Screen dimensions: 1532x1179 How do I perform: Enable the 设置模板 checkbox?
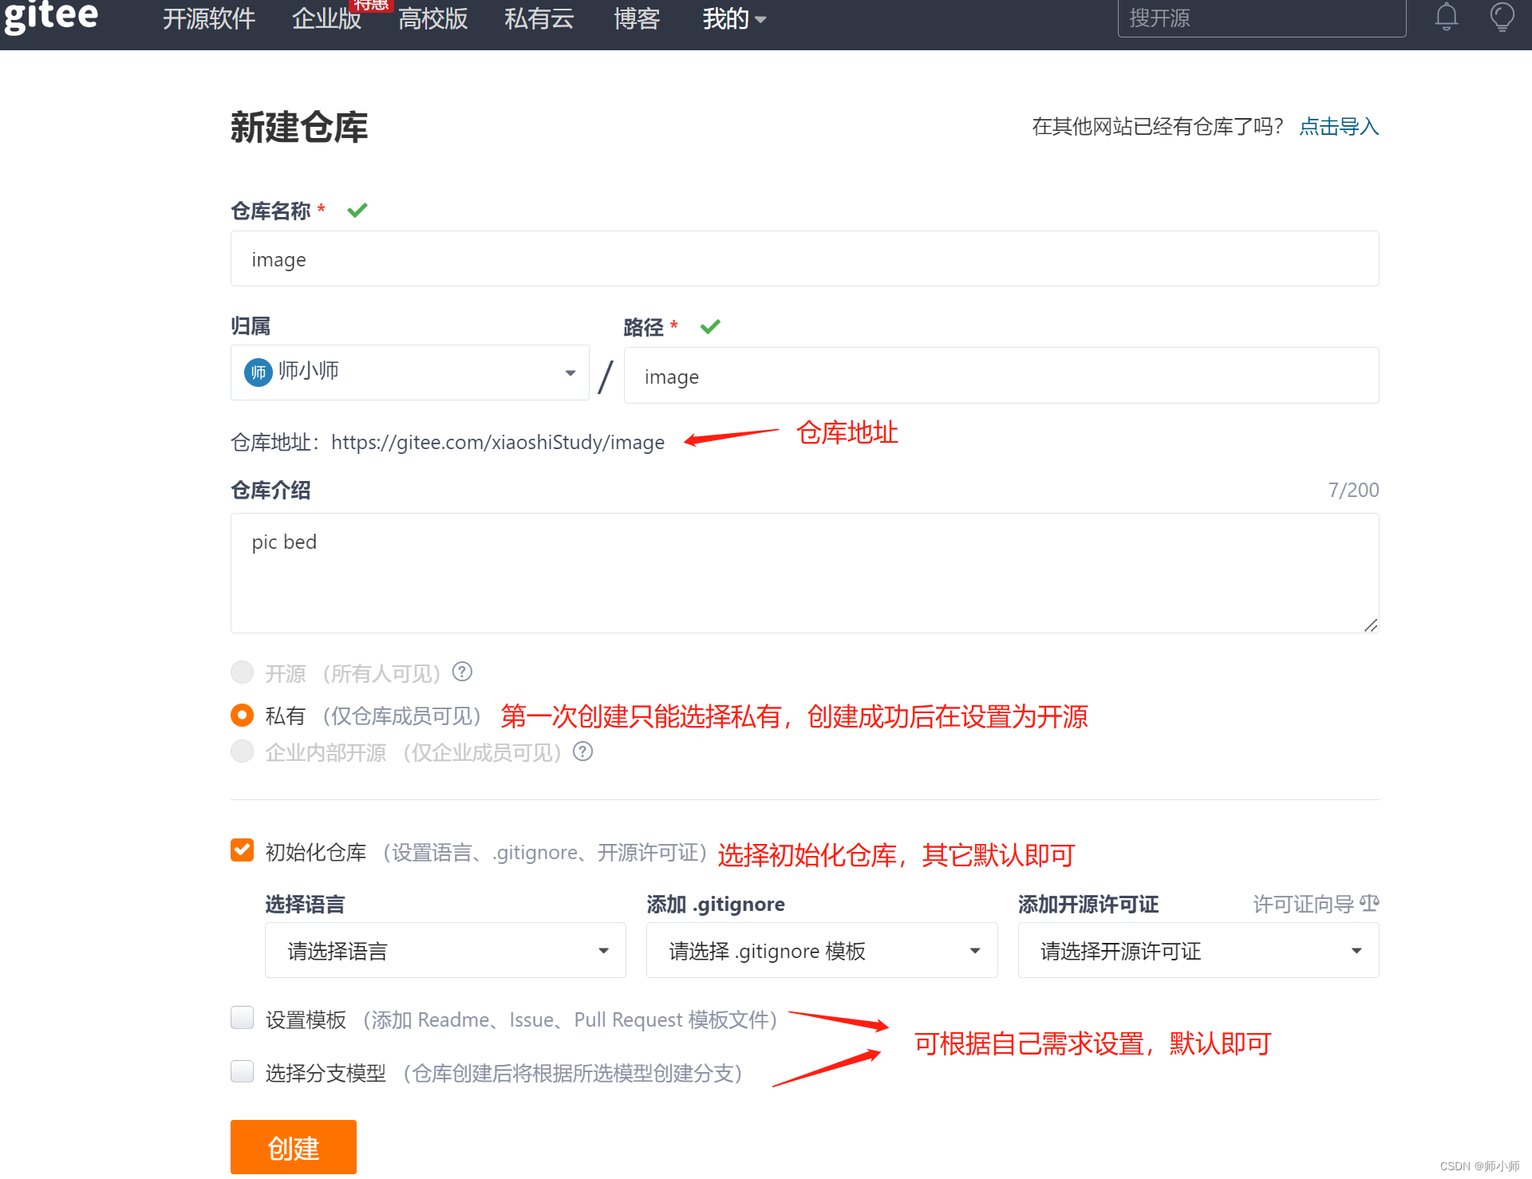(x=242, y=1018)
